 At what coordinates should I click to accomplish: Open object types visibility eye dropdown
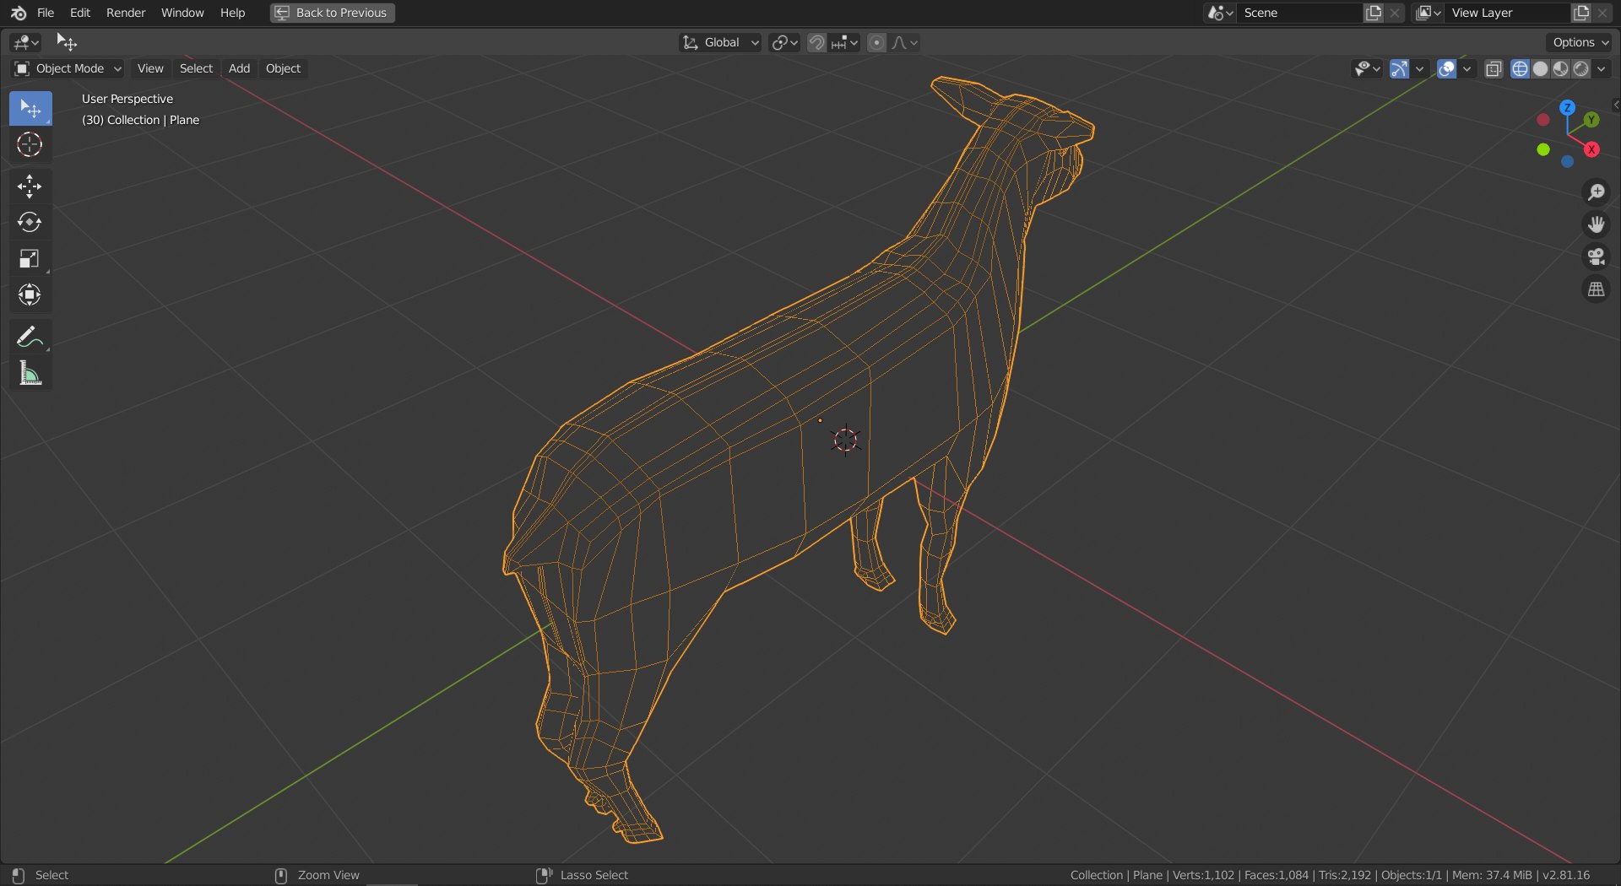(1367, 69)
